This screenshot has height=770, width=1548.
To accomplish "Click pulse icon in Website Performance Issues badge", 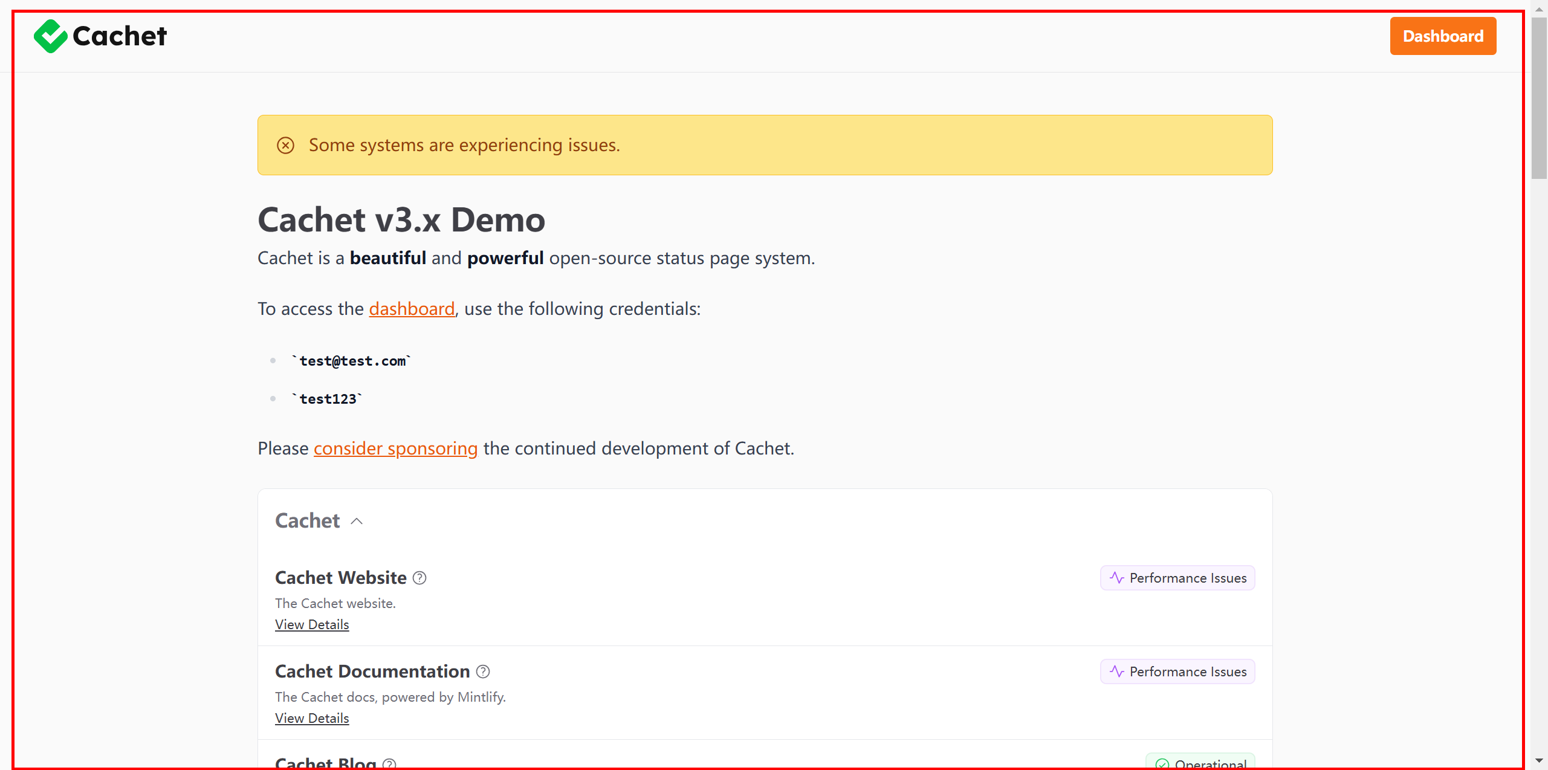I will (x=1116, y=578).
